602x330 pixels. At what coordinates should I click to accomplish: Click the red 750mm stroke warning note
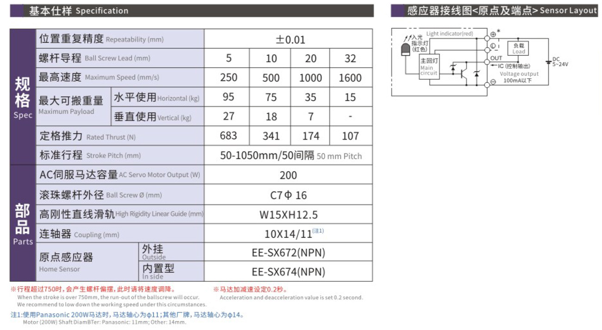pyautogui.click(x=94, y=290)
